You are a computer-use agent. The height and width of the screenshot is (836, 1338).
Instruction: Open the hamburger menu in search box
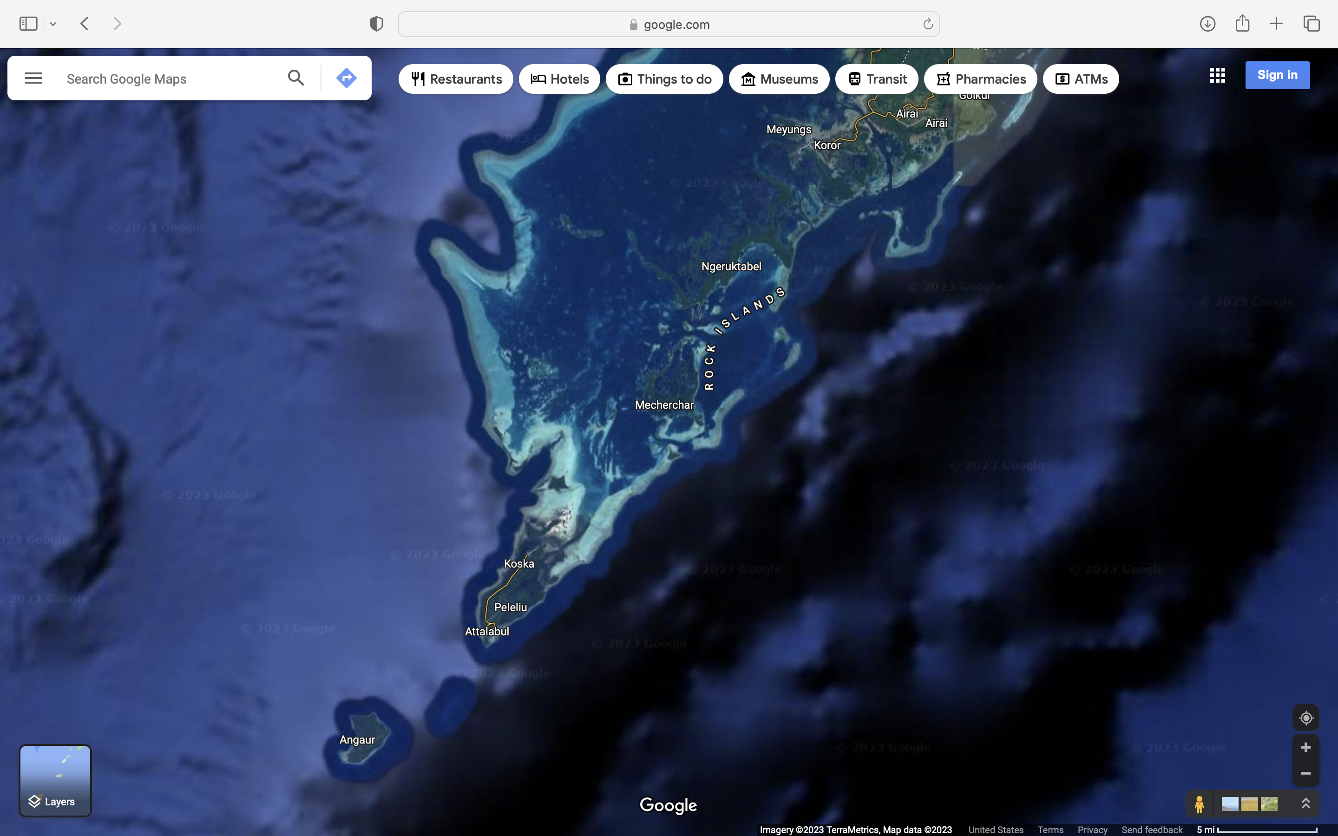tap(33, 78)
